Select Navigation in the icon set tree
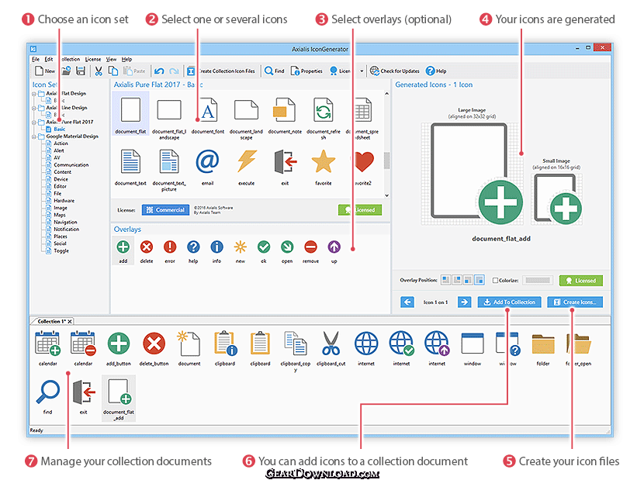The width and height of the screenshot is (644, 480). coord(65,222)
